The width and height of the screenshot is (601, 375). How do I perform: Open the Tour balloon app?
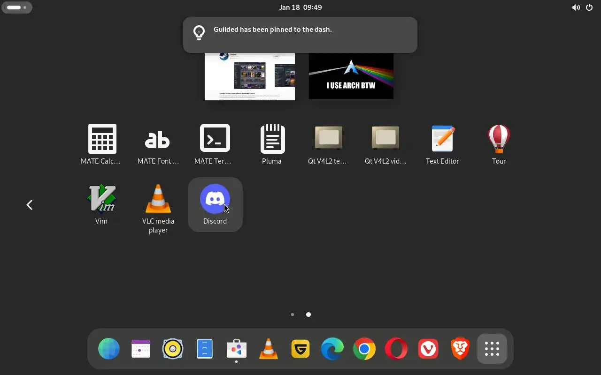499,145
